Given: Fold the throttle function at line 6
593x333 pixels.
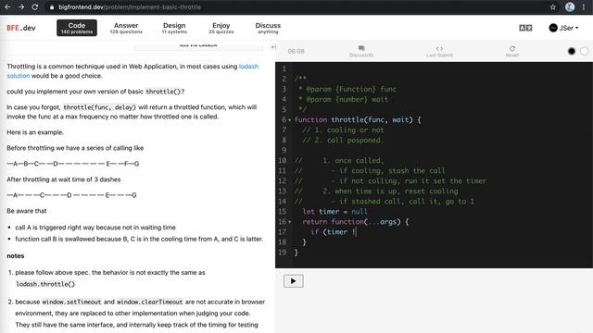Looking at the screenshot, I should point(290,120).
